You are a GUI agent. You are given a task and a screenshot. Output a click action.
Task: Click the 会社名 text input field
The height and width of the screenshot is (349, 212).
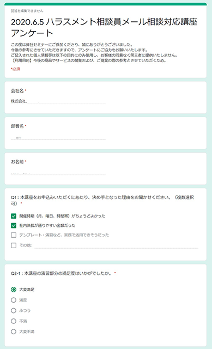tap(58, 101)
